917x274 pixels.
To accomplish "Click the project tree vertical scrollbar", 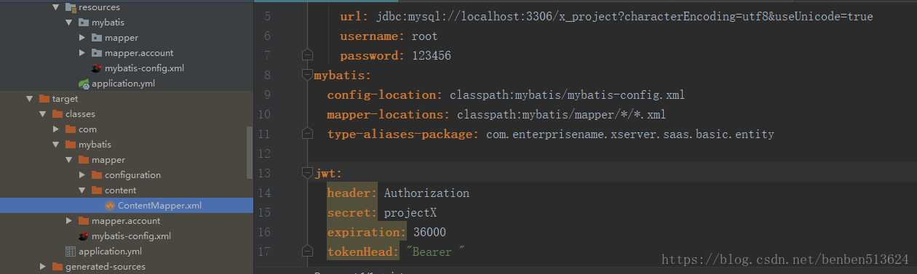I will [250, 153].
